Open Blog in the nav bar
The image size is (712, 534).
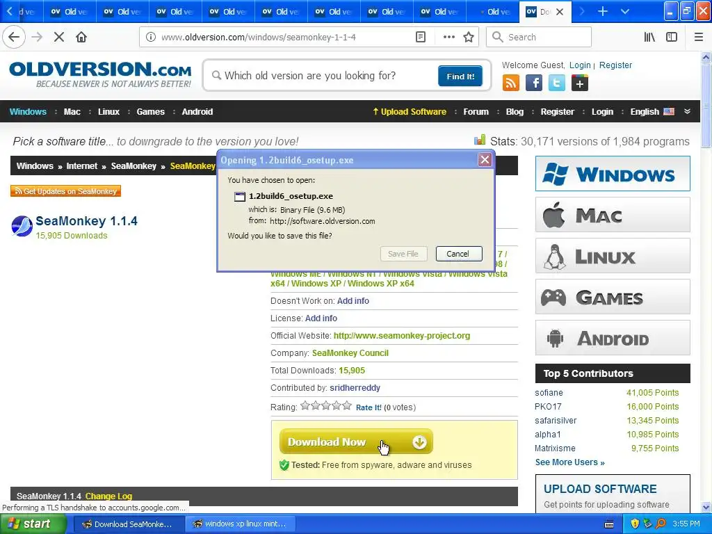[x=515, y=112]
